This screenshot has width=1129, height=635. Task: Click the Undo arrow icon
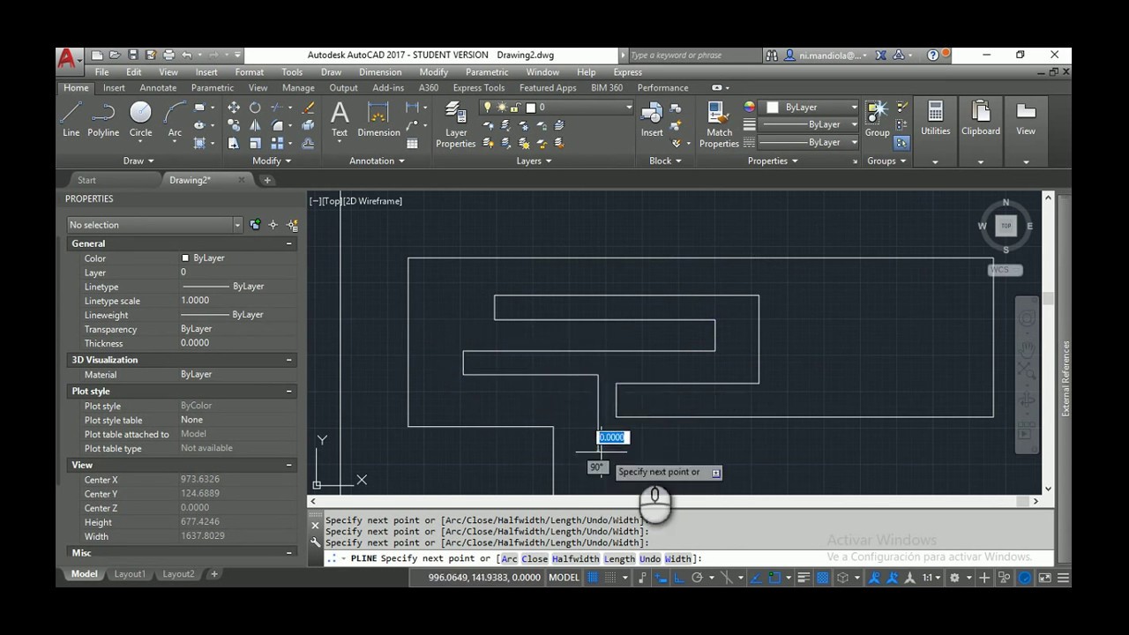(x=187, y=55)
